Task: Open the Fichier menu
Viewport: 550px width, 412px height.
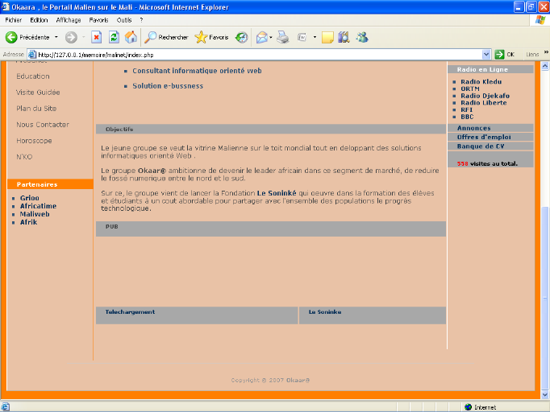Action: click(14, 20)
